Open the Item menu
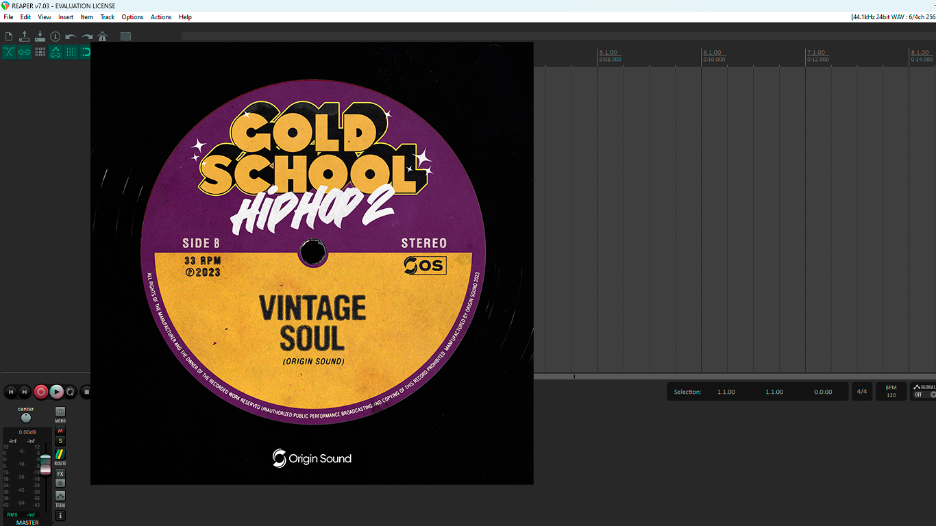This screenshot has height=526, width=936. (87, 17)
